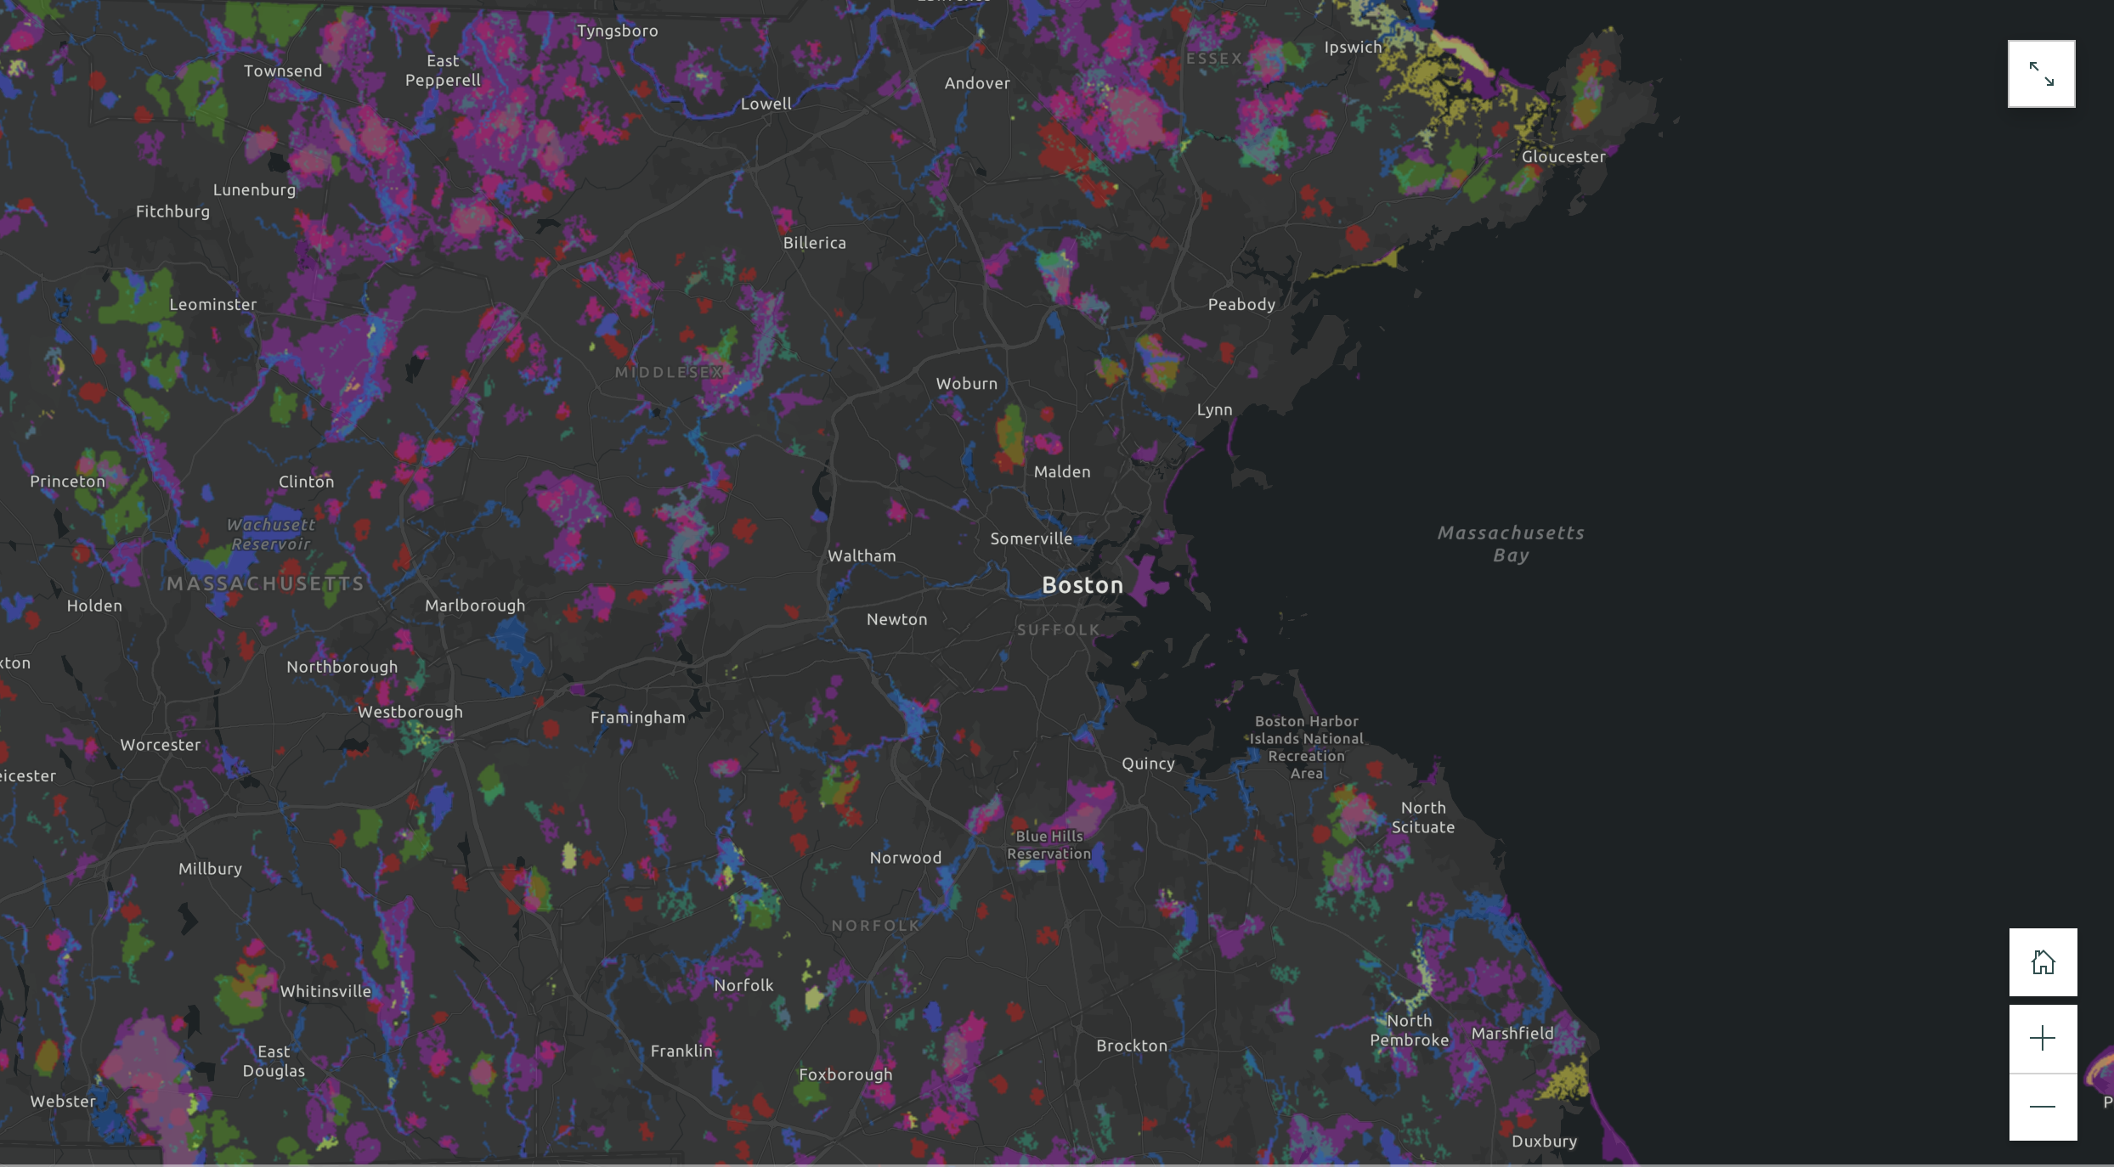Screen dimensions: 2114x1167
Task: Click the Marshfield label
Action: tap(1512, 1034)
